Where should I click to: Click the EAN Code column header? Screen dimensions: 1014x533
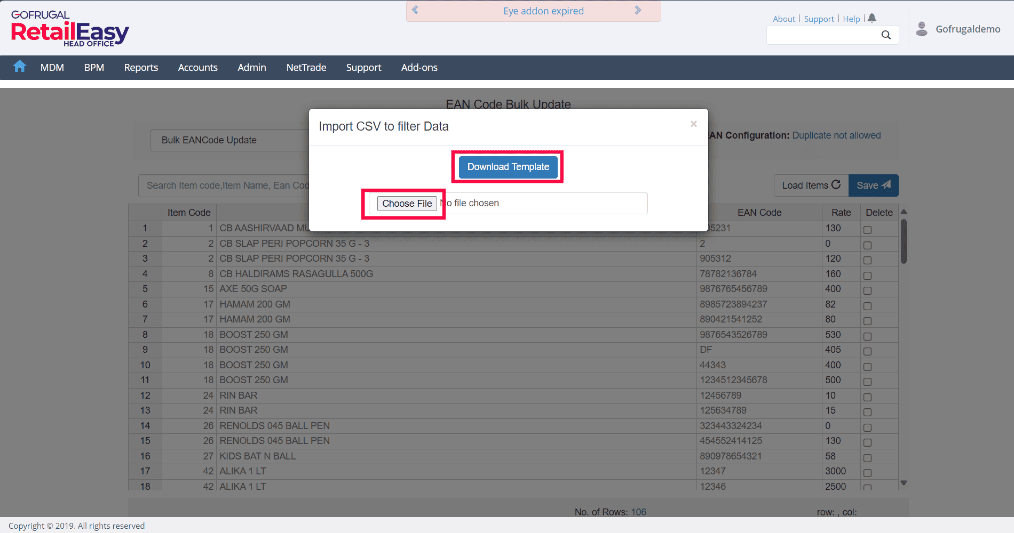(x=759, y=213)
